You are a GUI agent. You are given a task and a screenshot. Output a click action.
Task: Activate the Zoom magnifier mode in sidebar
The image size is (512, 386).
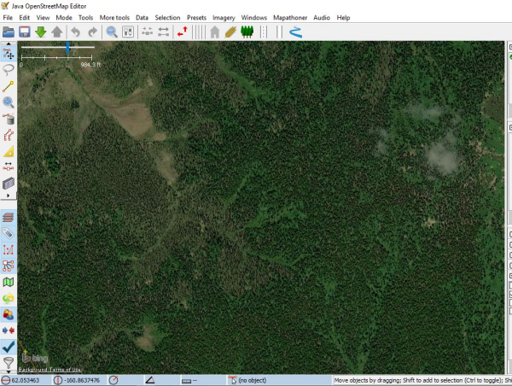(9, 102)
